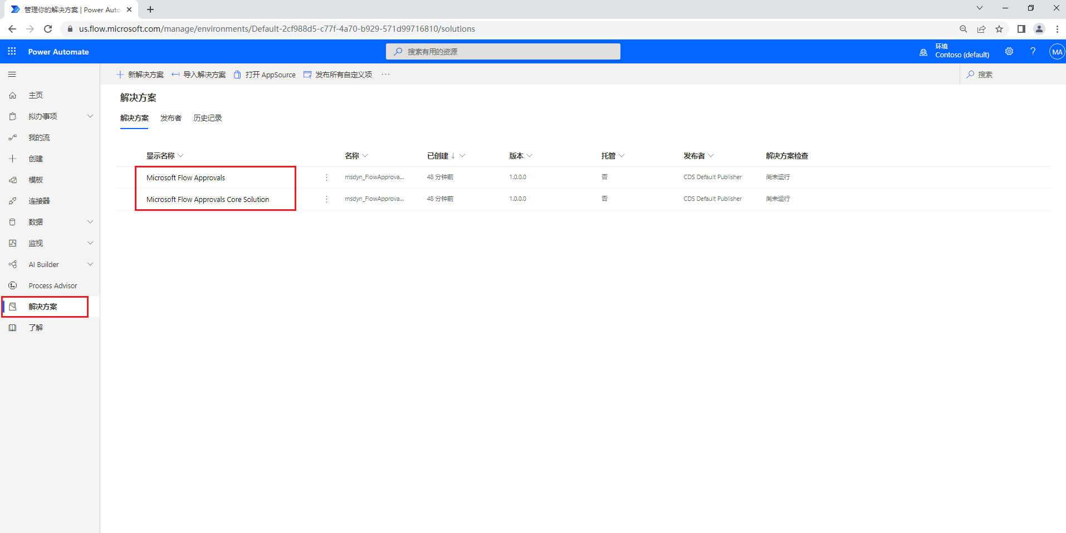Switch to the 历史记录 tab

(x=208, y=118)
